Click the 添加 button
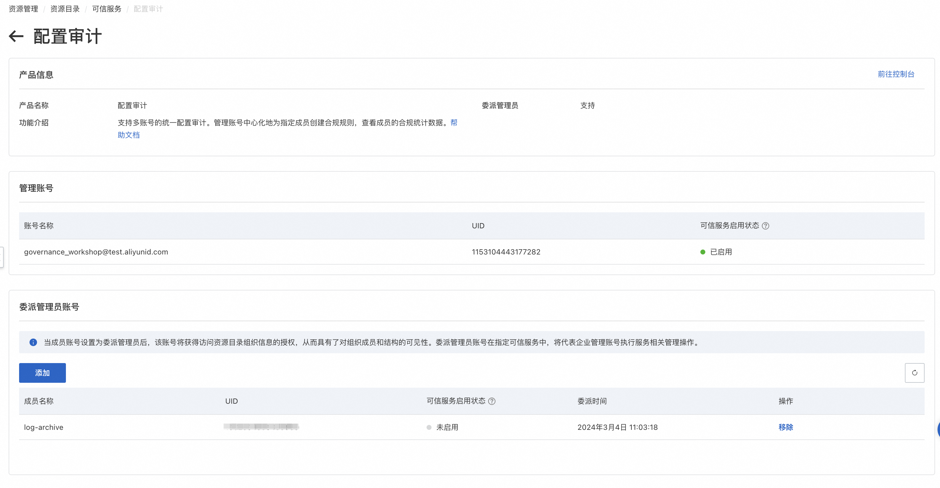The width and height of the screenshot is (940, 488). point(42,373)
